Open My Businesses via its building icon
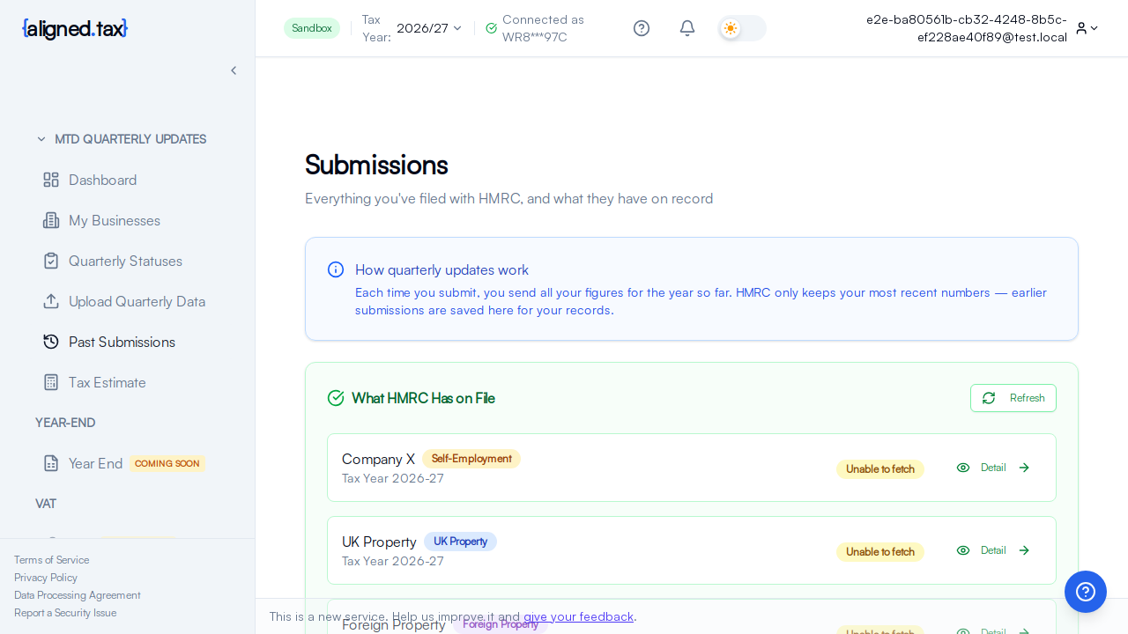Screen dimensions: 1128x634 tap(51, 220)
